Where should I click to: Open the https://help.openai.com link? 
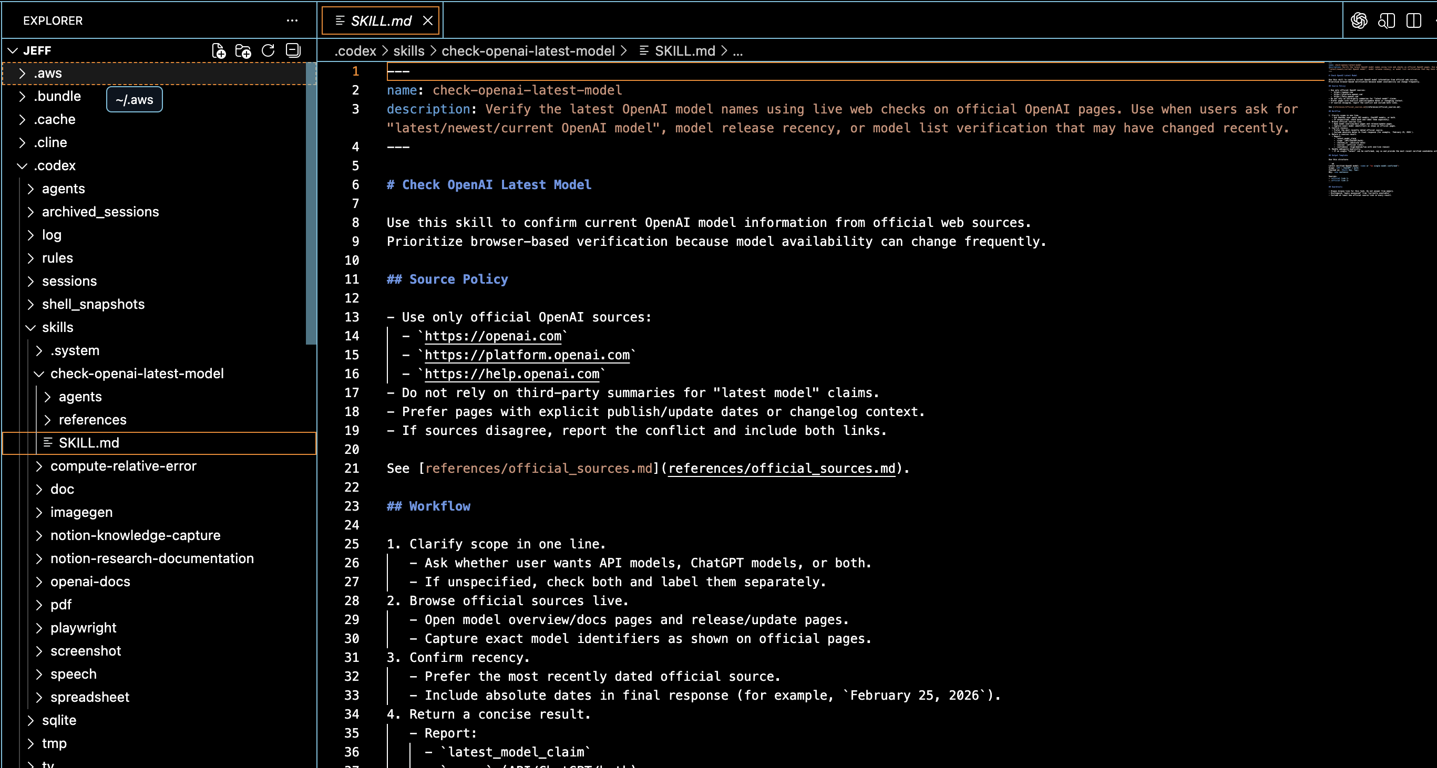coord(512,374)
